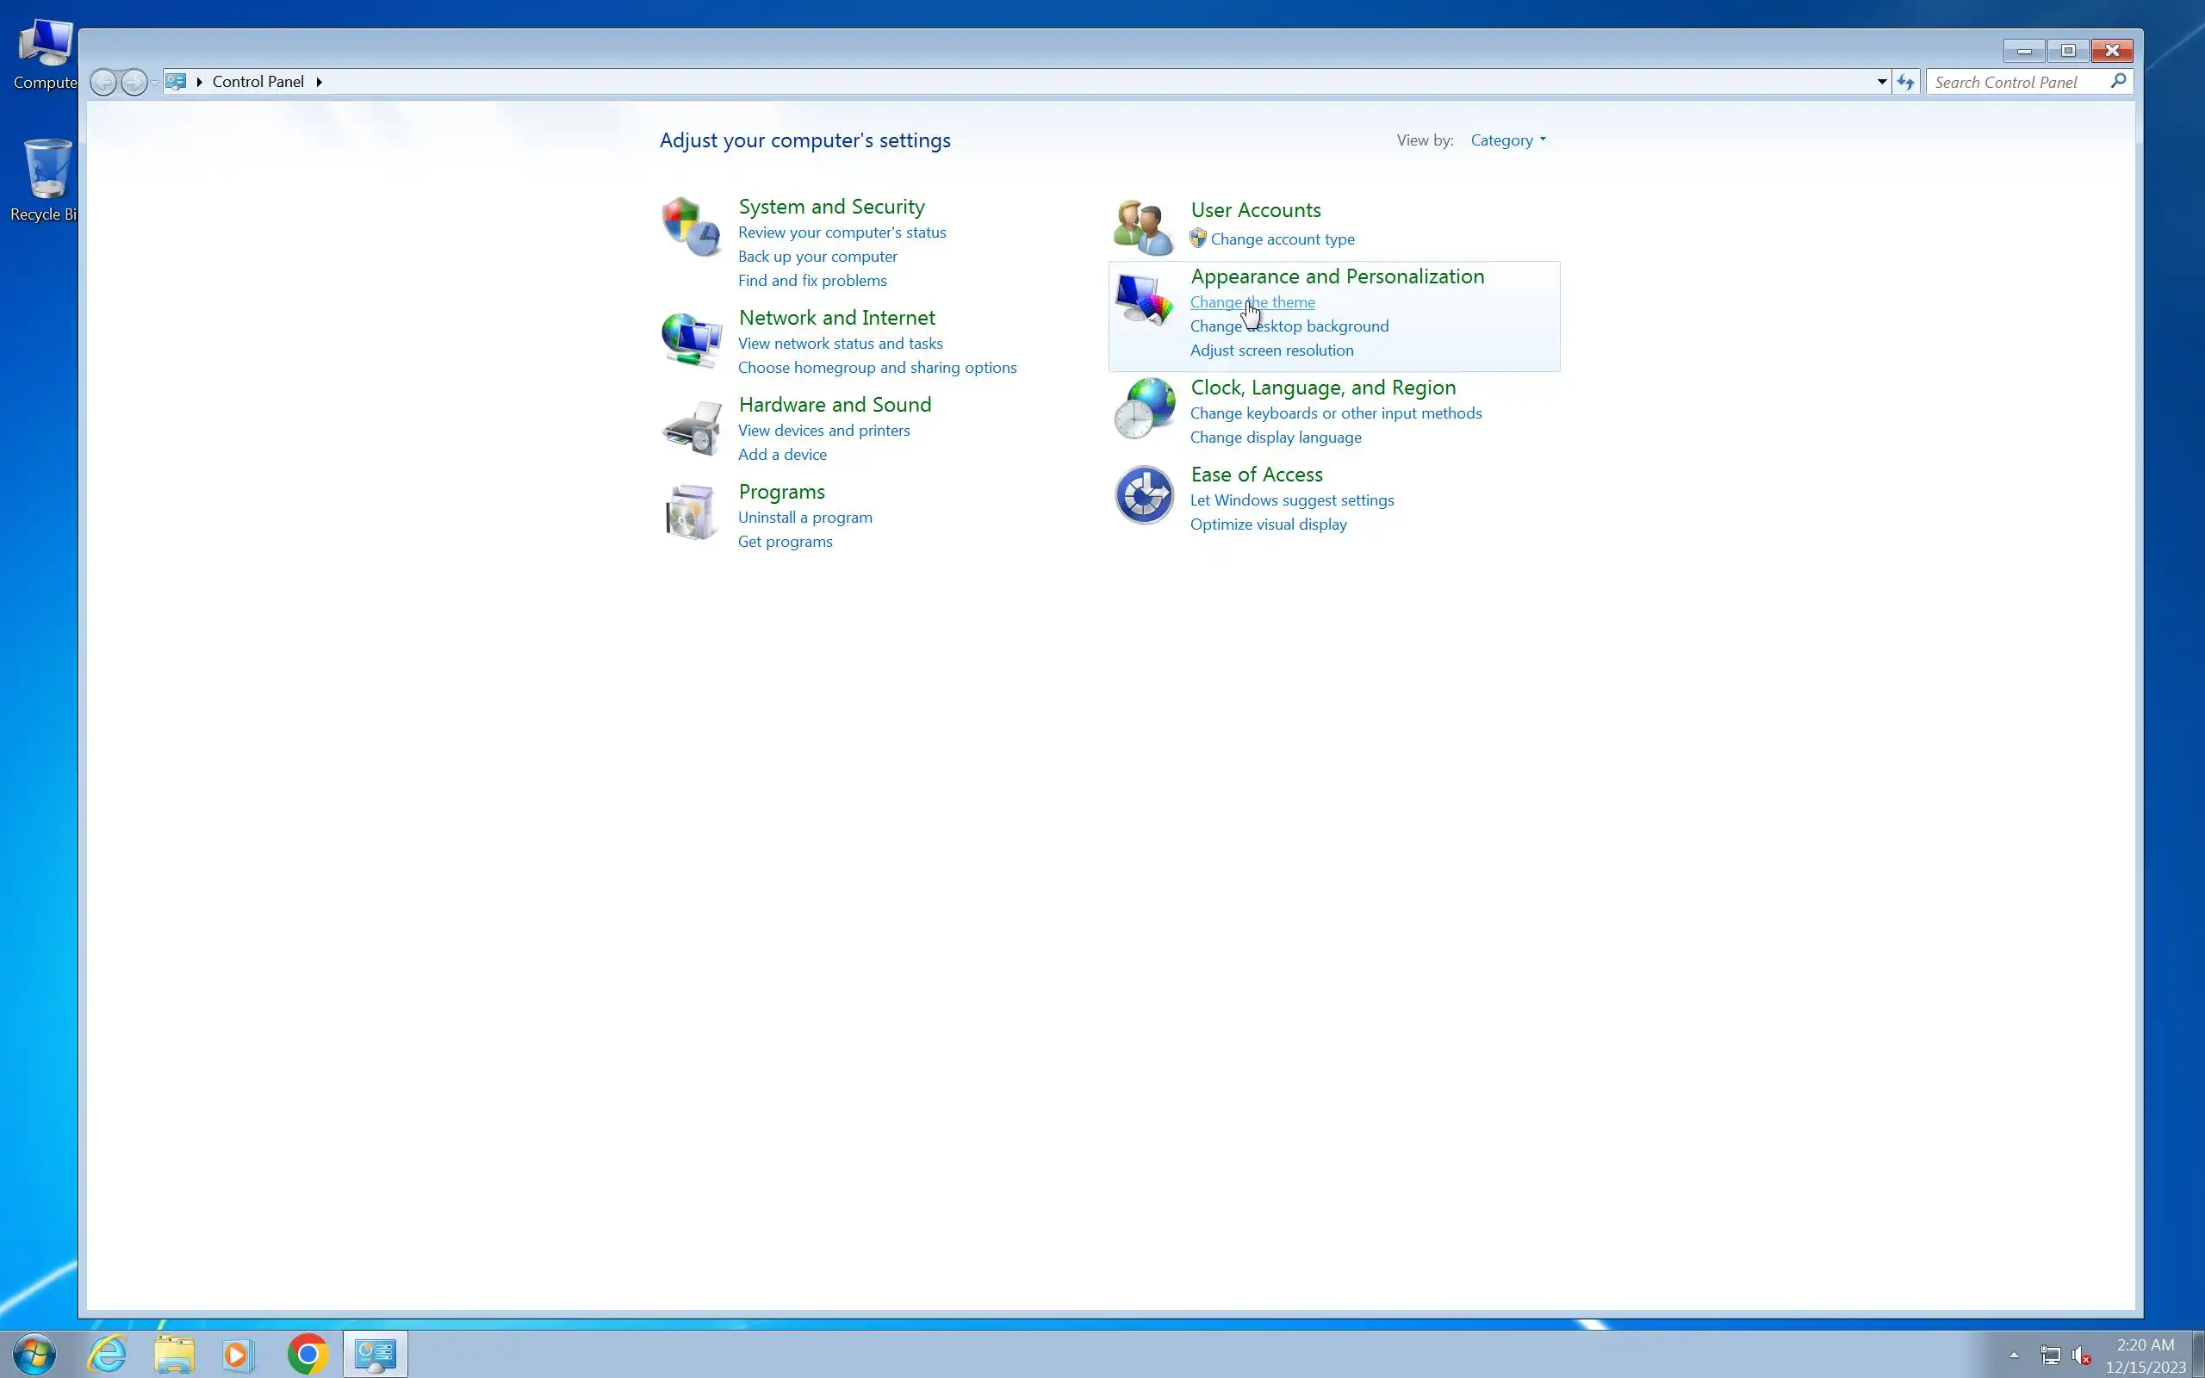Click the Appearance and Personalization monitor icon

1143,299
